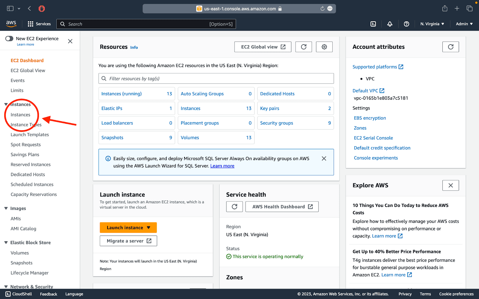
Task: Open the Instances (running) resource tile
Action: pyautogui.click(x=137, y=94)
